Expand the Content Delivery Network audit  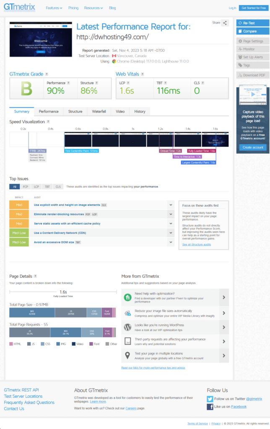171,233
